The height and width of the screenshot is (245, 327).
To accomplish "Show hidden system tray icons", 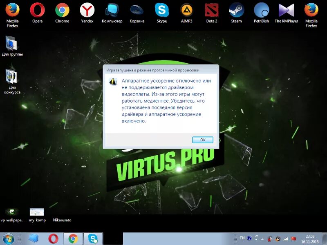I will pos(262,239).
